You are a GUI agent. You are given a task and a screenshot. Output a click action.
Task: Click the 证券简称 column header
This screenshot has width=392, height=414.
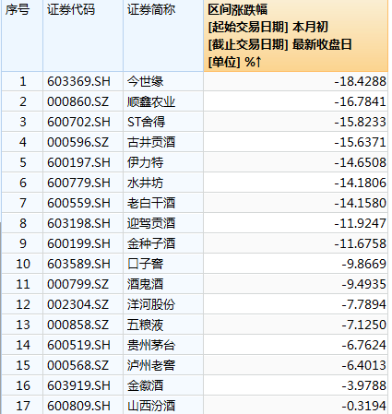163,36
